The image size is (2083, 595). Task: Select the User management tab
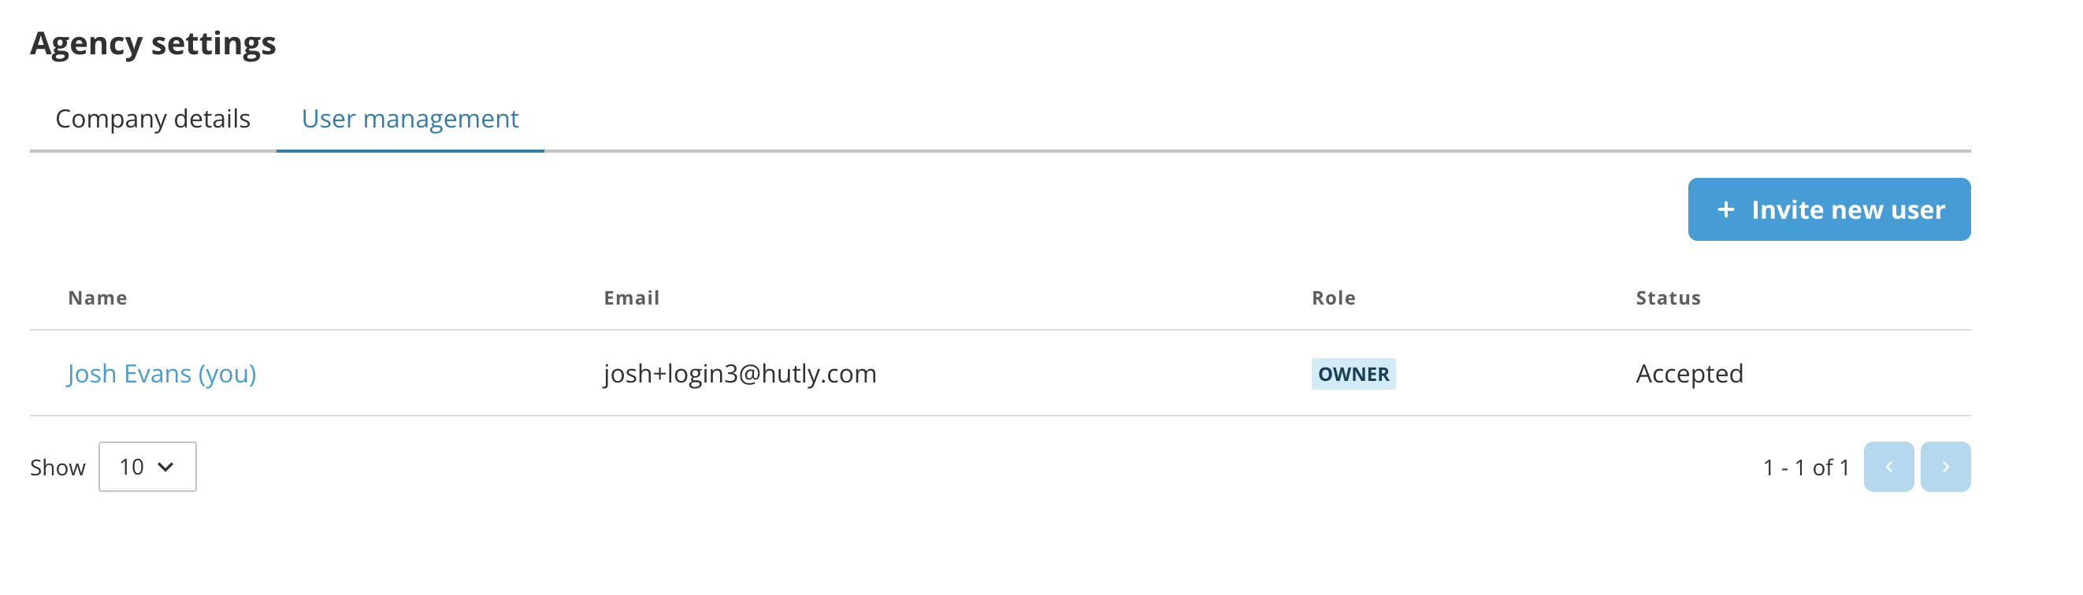click(410, 119)
